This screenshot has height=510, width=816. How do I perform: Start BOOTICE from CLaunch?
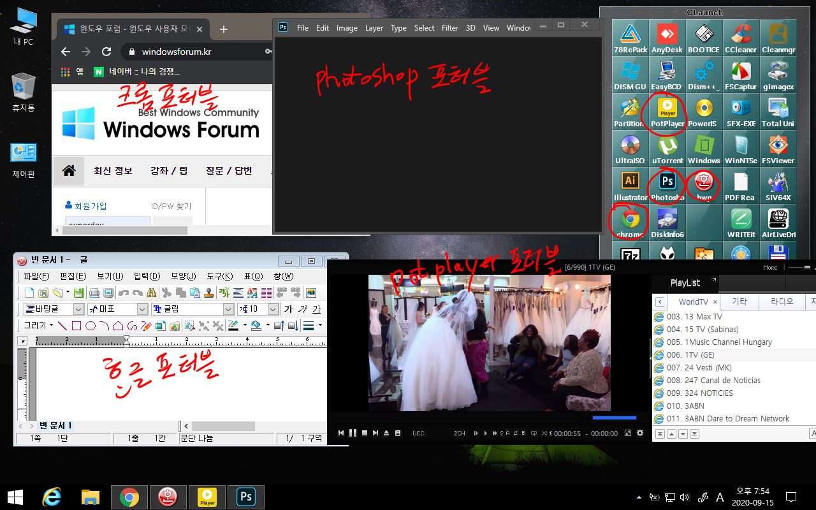pos(704,38)
